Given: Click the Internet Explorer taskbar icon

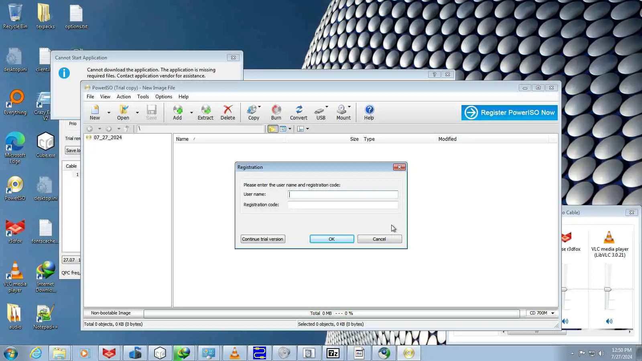Looking at the screenshot, I should [x=36, y=353].
